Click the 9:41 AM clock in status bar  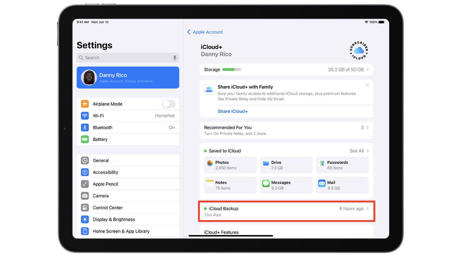(x=82, y=22)
